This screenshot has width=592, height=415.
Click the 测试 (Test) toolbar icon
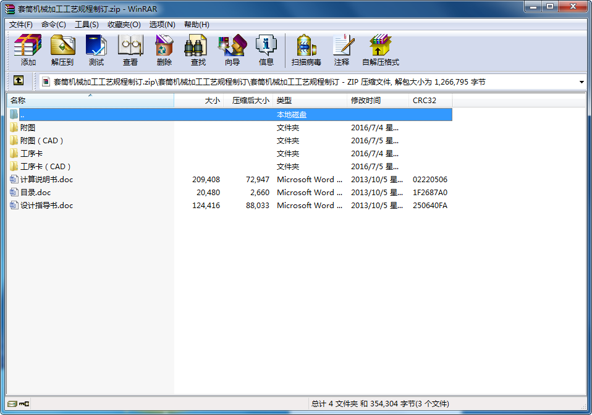(96, 50)
